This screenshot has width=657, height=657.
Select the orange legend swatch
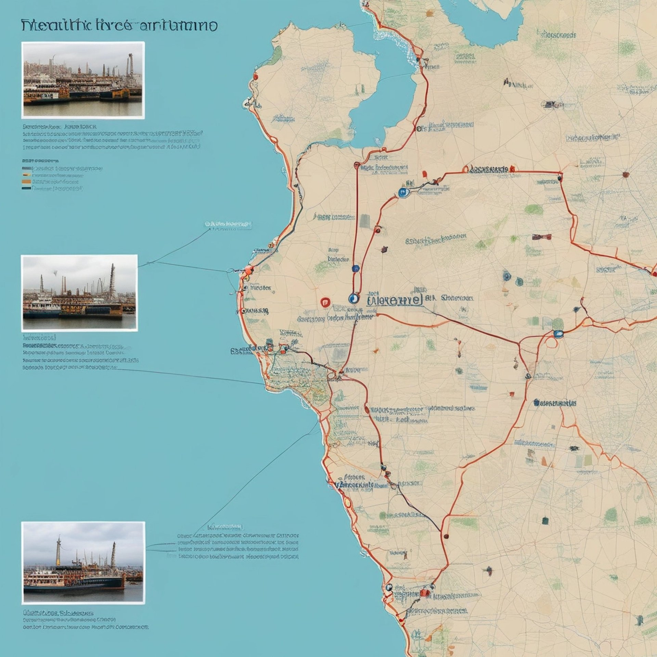click(x=26, y=181)
